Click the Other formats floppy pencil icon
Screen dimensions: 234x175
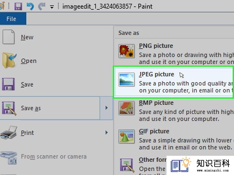click(127, 165)
